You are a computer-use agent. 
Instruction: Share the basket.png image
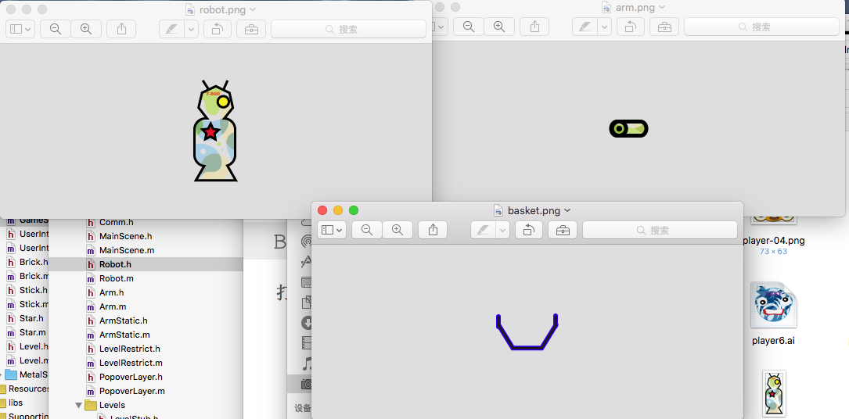[433, 230]
